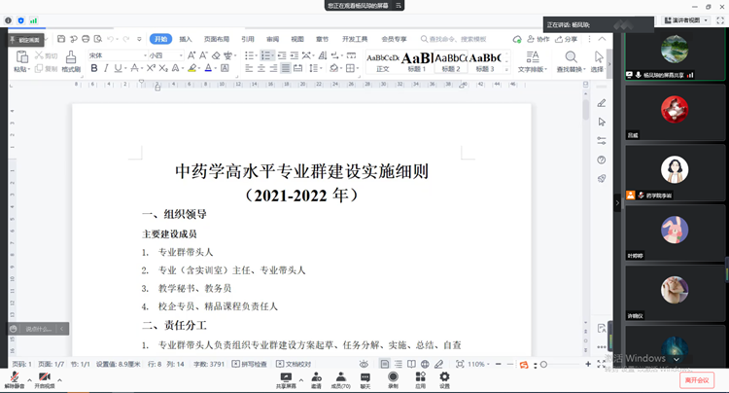The image size is (729, 393).
Task: Click 拼写检查 in status bar
Action: 250,364
